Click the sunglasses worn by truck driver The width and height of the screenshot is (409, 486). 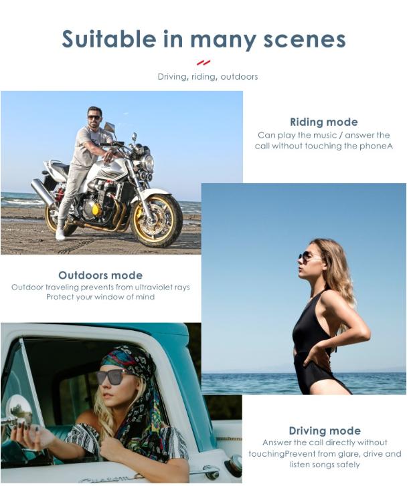(x=110, y=377)
